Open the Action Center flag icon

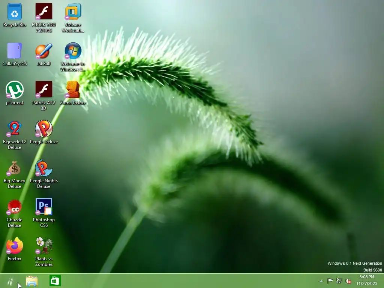coord(330,280)
